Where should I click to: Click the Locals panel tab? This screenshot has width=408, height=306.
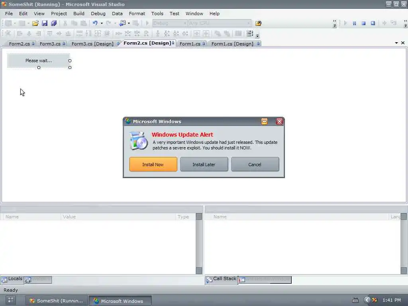point(12,279)
